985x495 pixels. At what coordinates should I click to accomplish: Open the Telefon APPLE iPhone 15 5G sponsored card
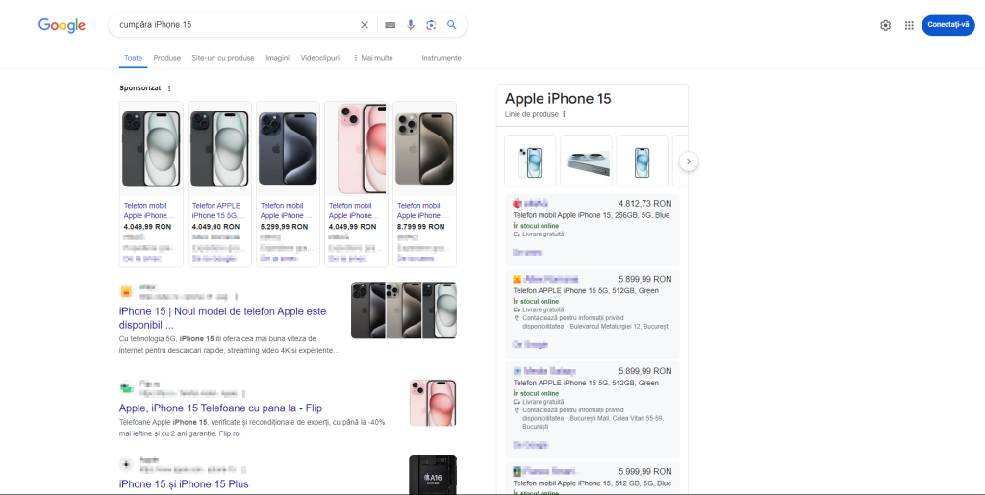point(220,185)
